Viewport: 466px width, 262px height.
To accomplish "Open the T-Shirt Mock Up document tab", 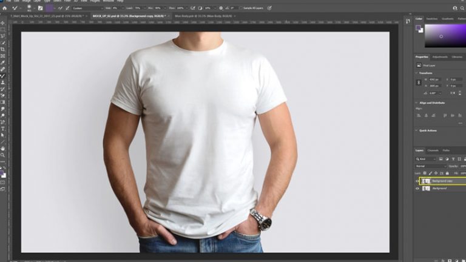I will tap(47, 16).
